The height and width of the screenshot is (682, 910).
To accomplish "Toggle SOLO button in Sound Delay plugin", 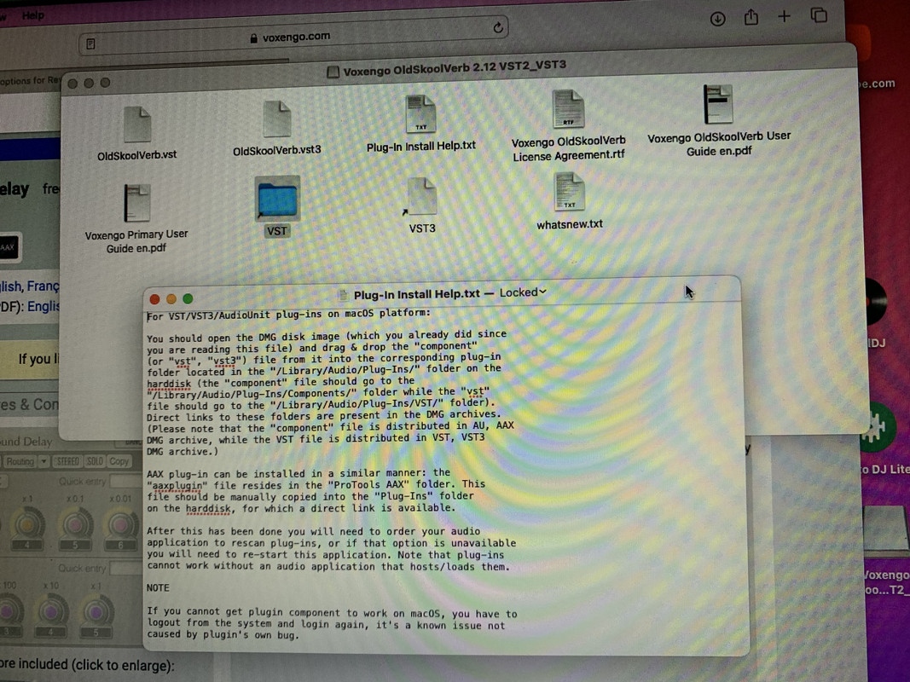I will tap(95, 461).
